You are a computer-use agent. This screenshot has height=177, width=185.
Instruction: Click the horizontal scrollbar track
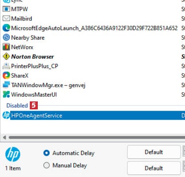point(97,137)
